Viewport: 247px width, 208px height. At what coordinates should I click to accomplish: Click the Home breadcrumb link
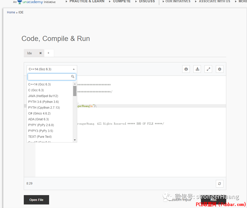tap(11, 12)
